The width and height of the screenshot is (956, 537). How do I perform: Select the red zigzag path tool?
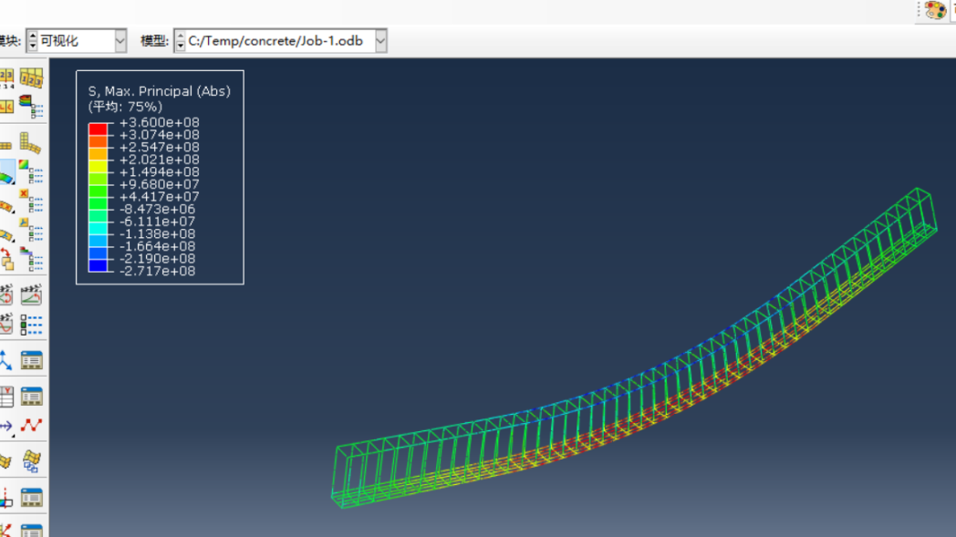[31, 426]
